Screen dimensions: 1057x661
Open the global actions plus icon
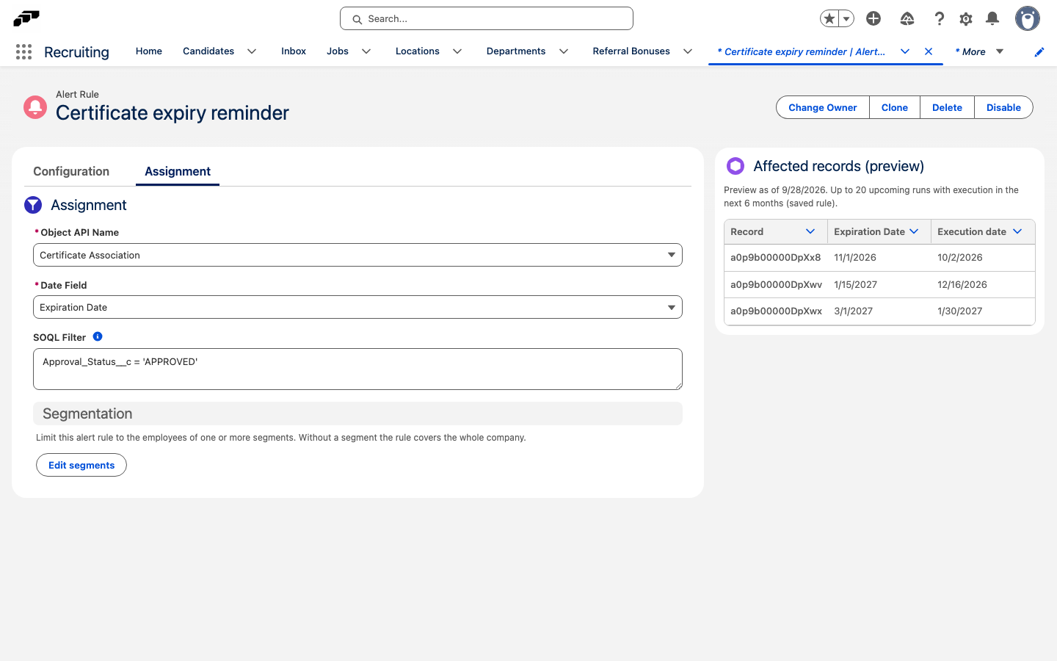tap(873, 18)
